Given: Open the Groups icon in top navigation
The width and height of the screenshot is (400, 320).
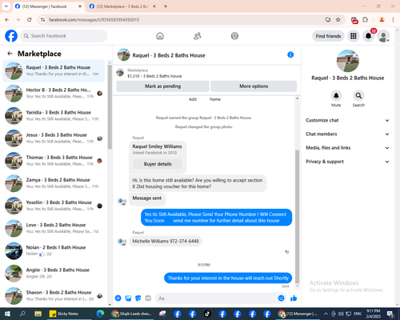Looking at the screenshot, I should click(x=234, y=36).
